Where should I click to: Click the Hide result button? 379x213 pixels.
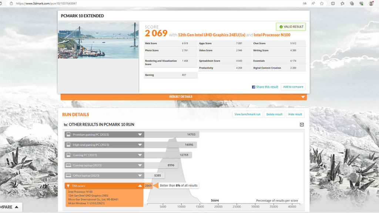point(295,114)
